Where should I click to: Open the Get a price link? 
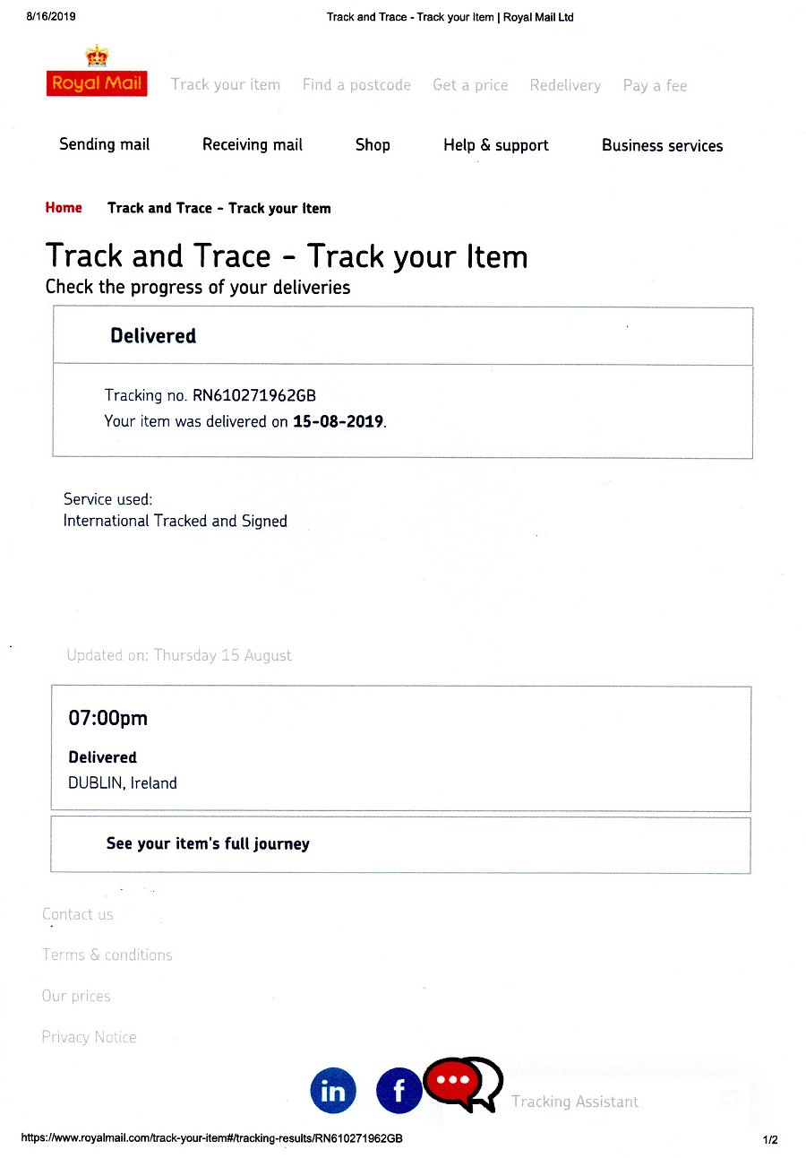pos(470,85)
